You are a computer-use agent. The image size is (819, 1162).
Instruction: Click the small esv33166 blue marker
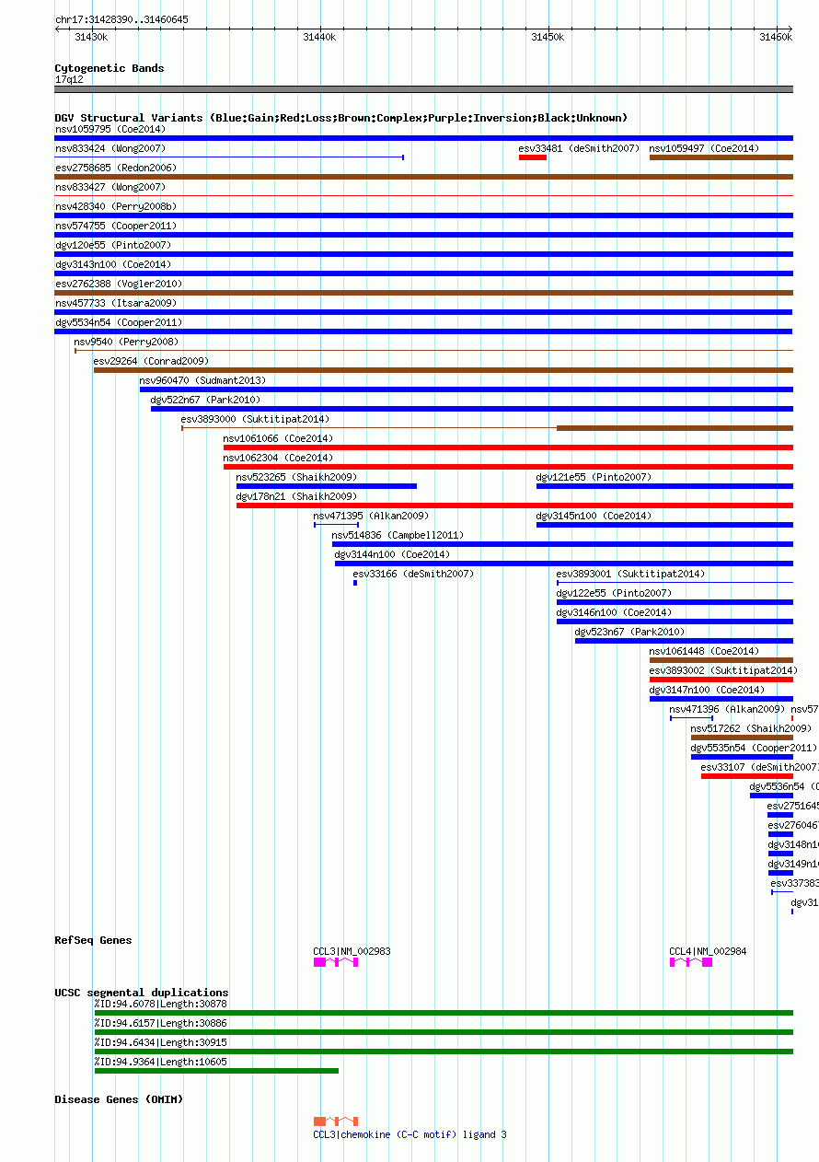(x=355, y=583)
